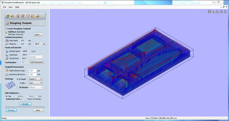Click the Spindle Speed icon
Screen dimensions: 229x121
pyautogui.click(x=7, y=51)
